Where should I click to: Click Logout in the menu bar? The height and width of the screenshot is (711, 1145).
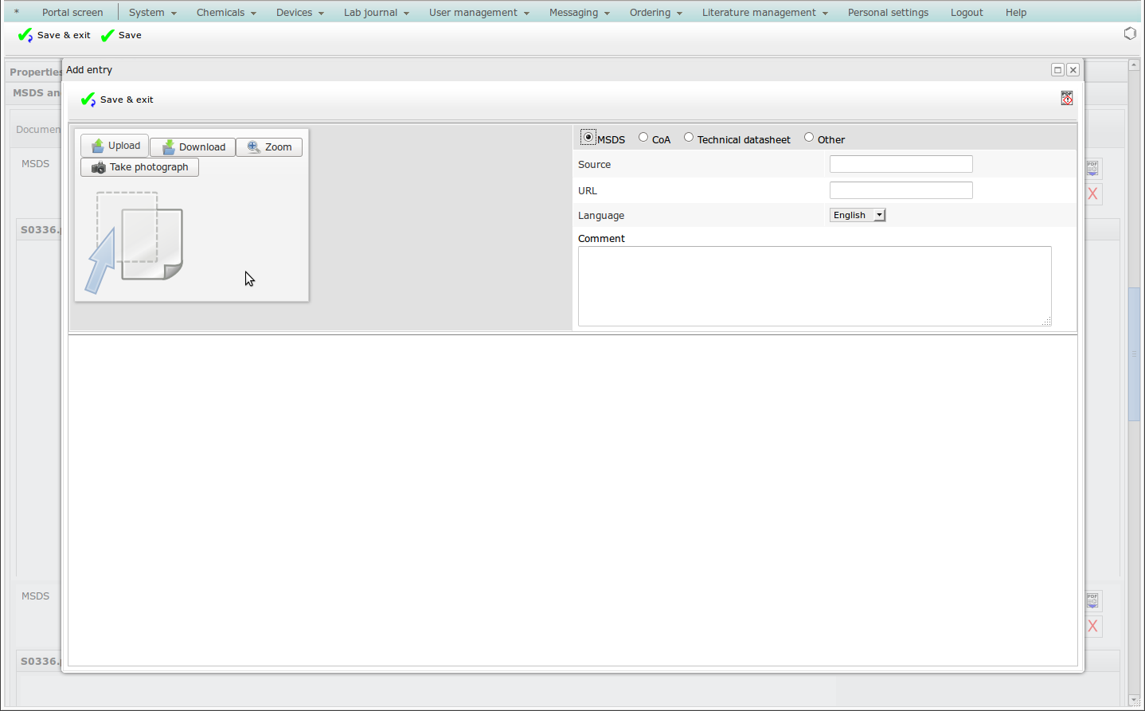967,13
